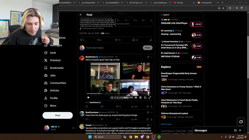Open the Trainwreck and 5 others link
This screenshot has width=249, height=140.
[x=93, y=28]
